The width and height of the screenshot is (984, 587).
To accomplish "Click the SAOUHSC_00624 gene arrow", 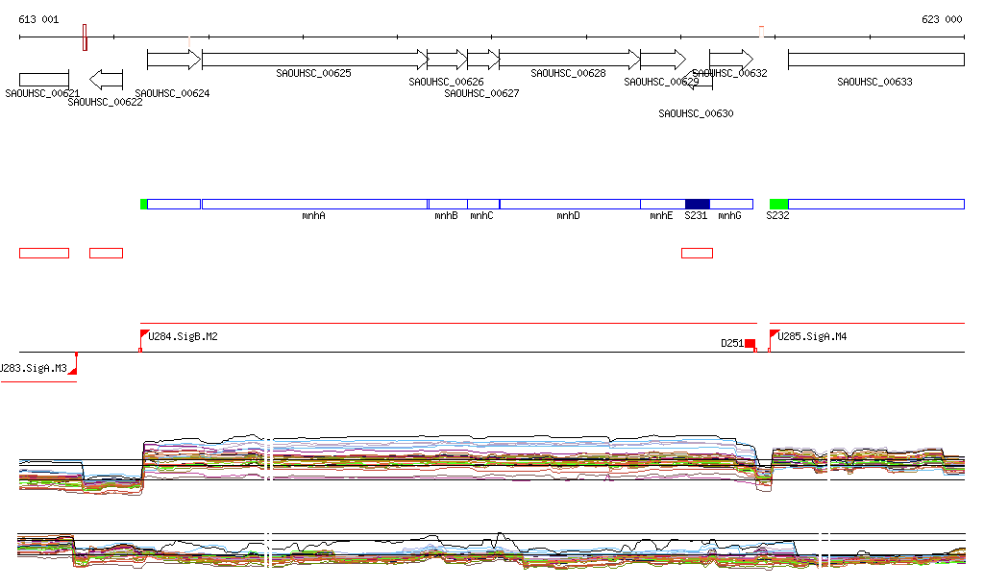I will 174,60.
